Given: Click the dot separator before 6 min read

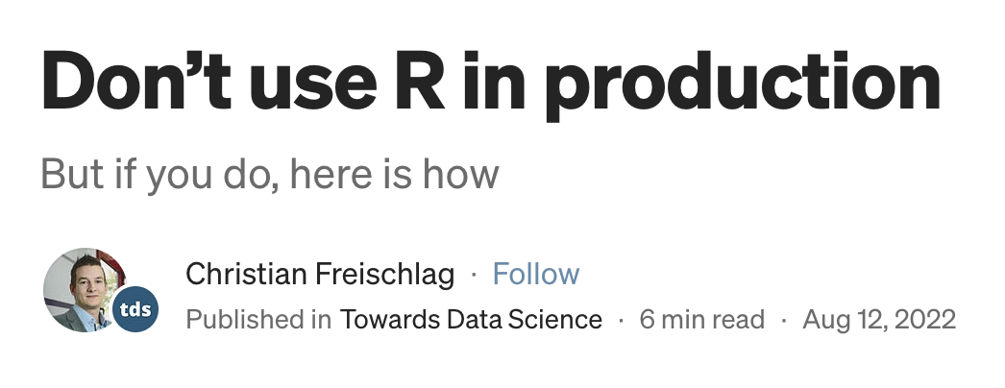Looking at the screenshot, I should 622,320.
